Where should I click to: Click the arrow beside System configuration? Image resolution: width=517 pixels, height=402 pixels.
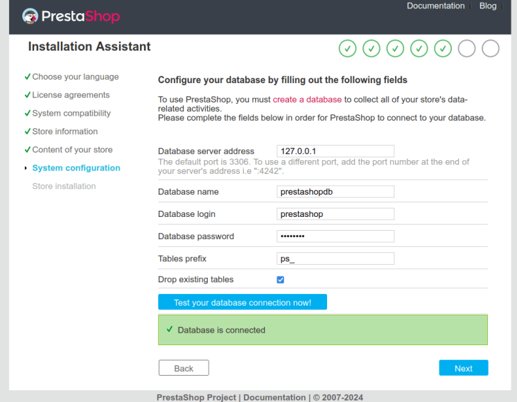[x=26, y=168]
